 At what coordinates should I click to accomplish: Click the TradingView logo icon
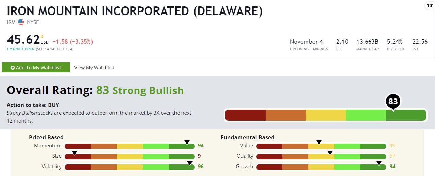tap(430, 6)
